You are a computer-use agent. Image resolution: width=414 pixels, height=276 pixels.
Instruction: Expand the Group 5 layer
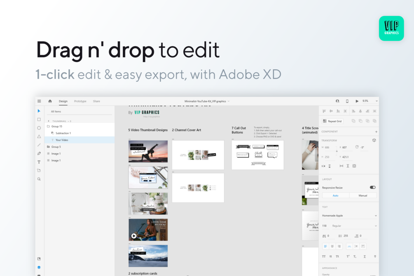coord(48,147)
